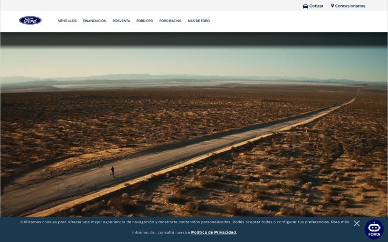Click the car icon beside Cotizar

click(306, 6)
